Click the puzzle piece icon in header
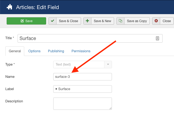174x113 pixels. pos(9,6)
